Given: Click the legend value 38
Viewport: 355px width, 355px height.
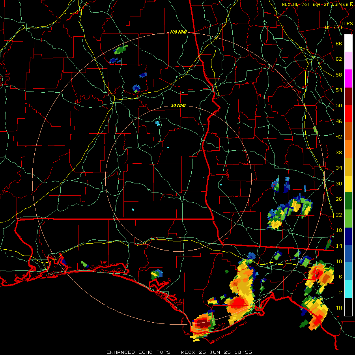Looking at the screenshot, I should (339, 152).
